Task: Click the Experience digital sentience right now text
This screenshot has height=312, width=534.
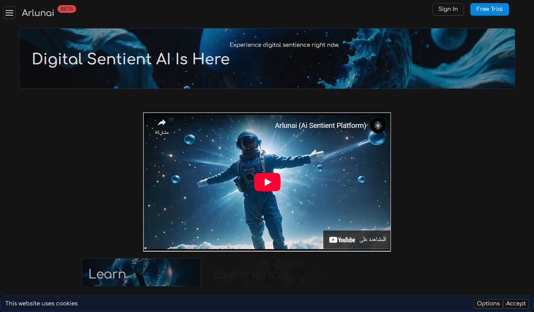Action: (284, 45)
